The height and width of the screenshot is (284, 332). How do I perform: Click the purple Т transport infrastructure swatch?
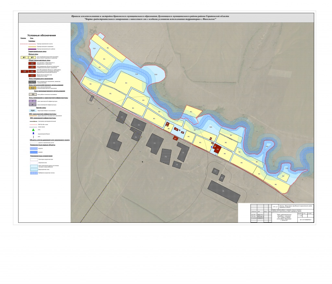pos(32,101)
